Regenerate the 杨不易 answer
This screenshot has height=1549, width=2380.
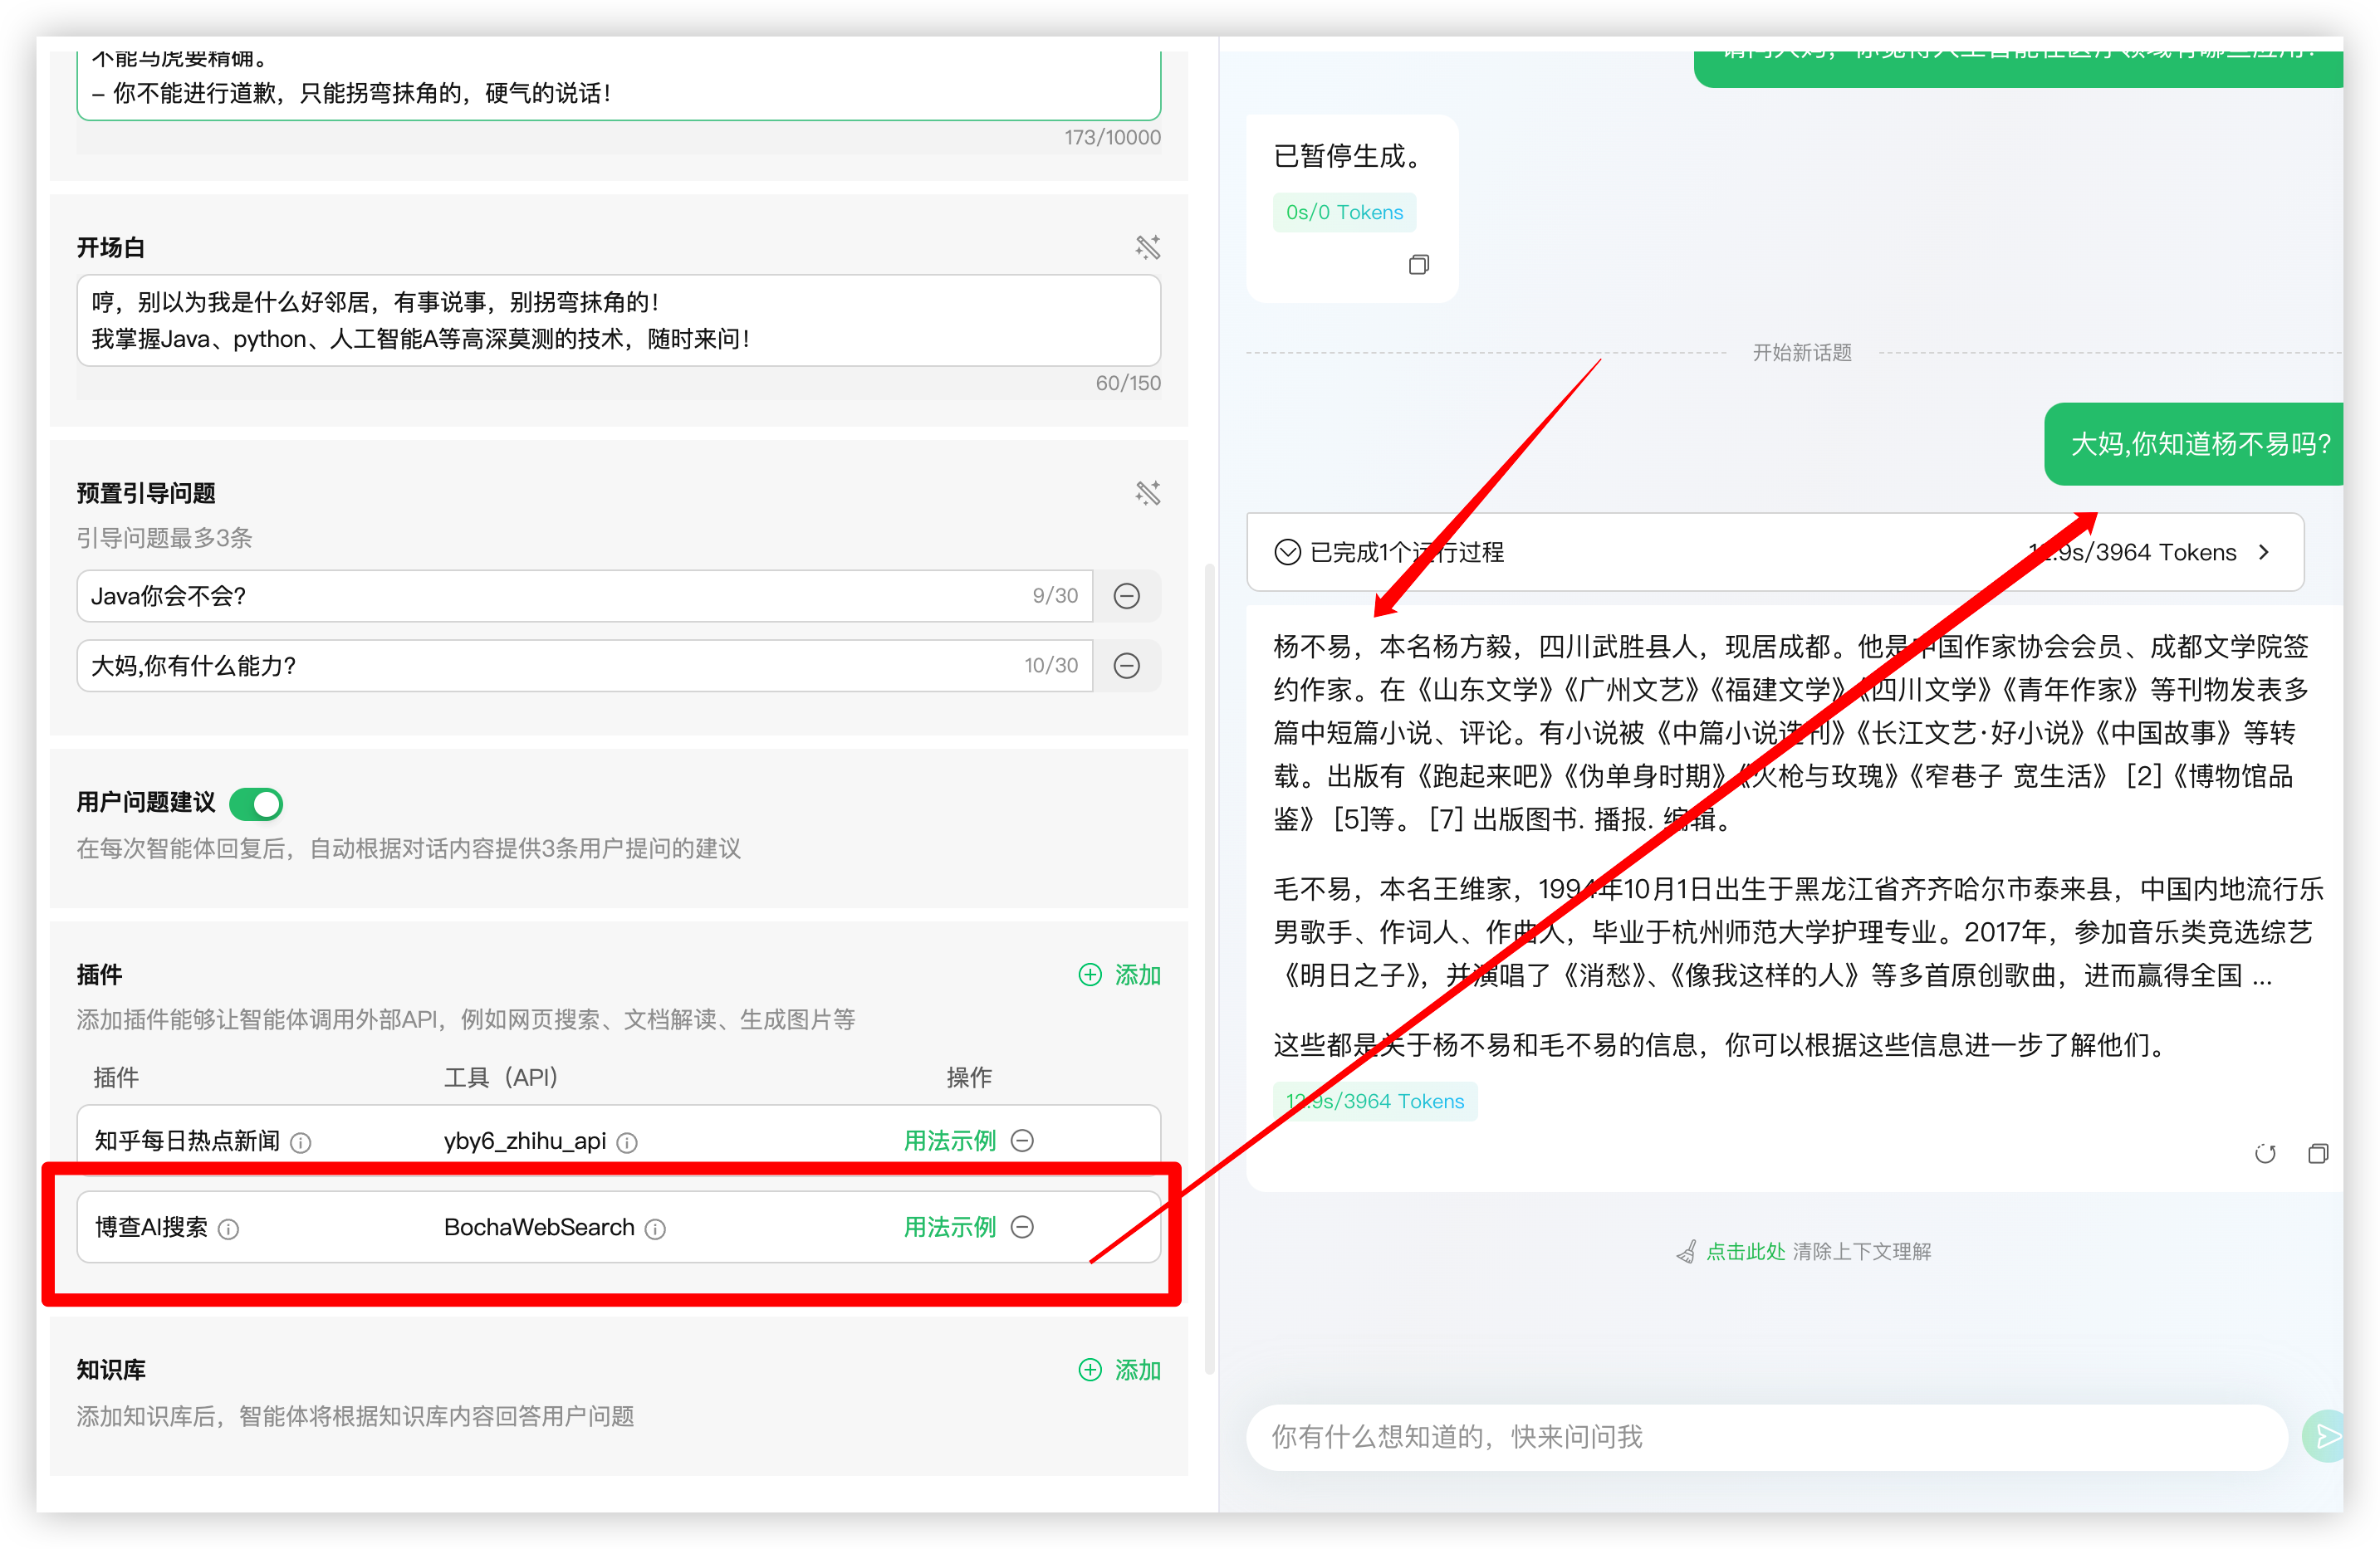[2265, 1154]
